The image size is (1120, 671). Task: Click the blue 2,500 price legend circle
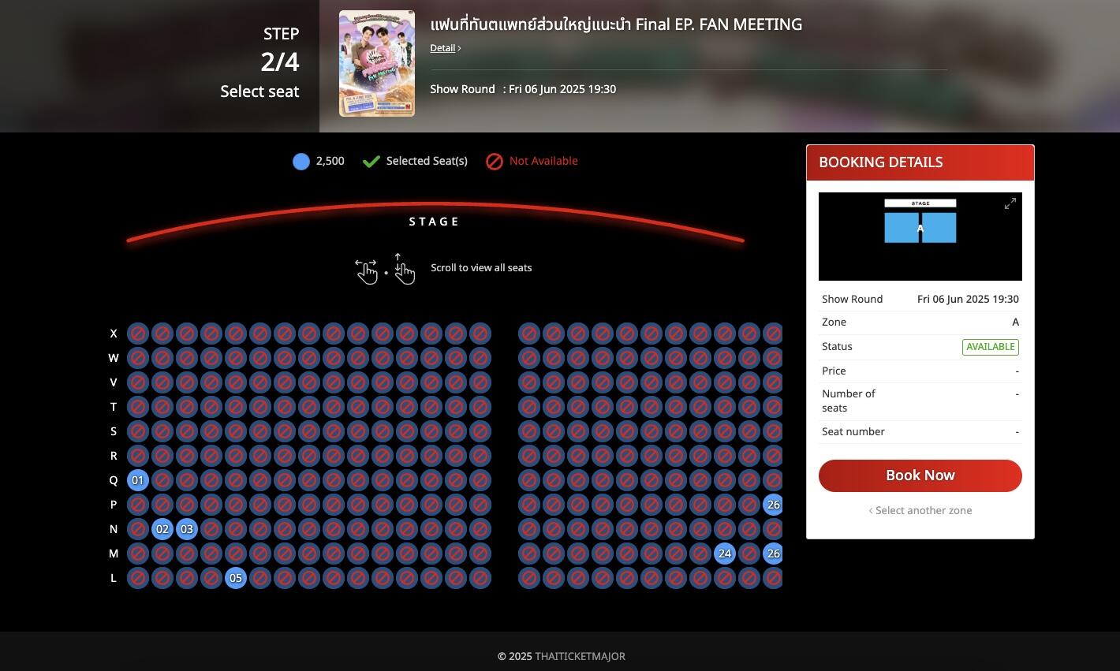(x=301, y=162)
